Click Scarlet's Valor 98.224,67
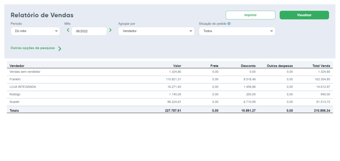This screenshot has width=340, height=161. pos(174,102)
